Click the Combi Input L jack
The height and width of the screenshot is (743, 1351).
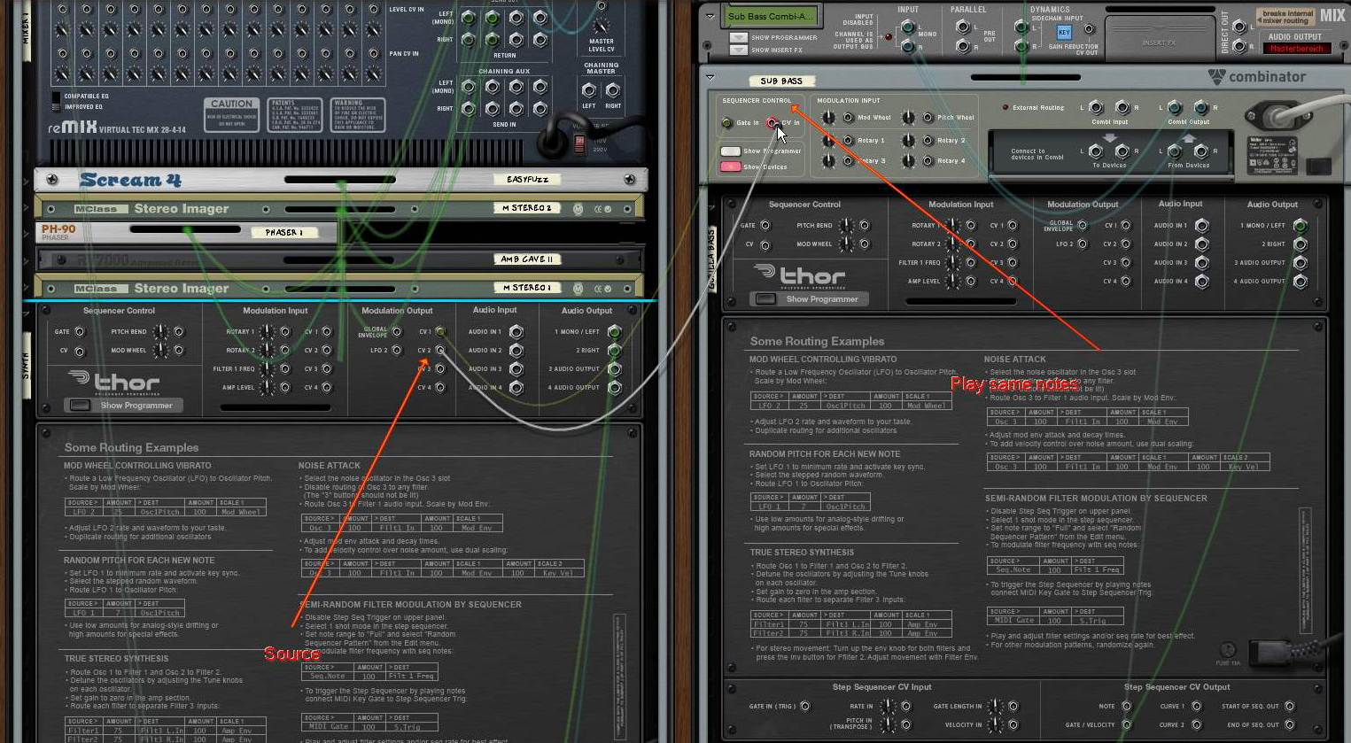coord(1096,108)
